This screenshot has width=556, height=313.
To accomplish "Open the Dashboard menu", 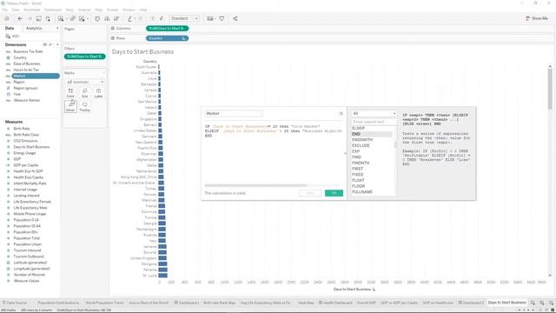I will point(53,10).
